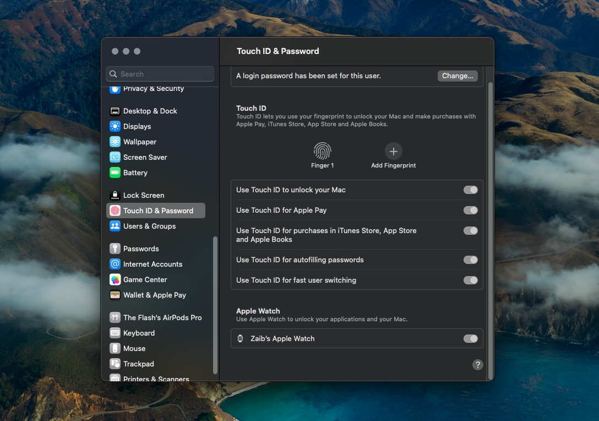Click the Wallpaper flower icon

115,142
